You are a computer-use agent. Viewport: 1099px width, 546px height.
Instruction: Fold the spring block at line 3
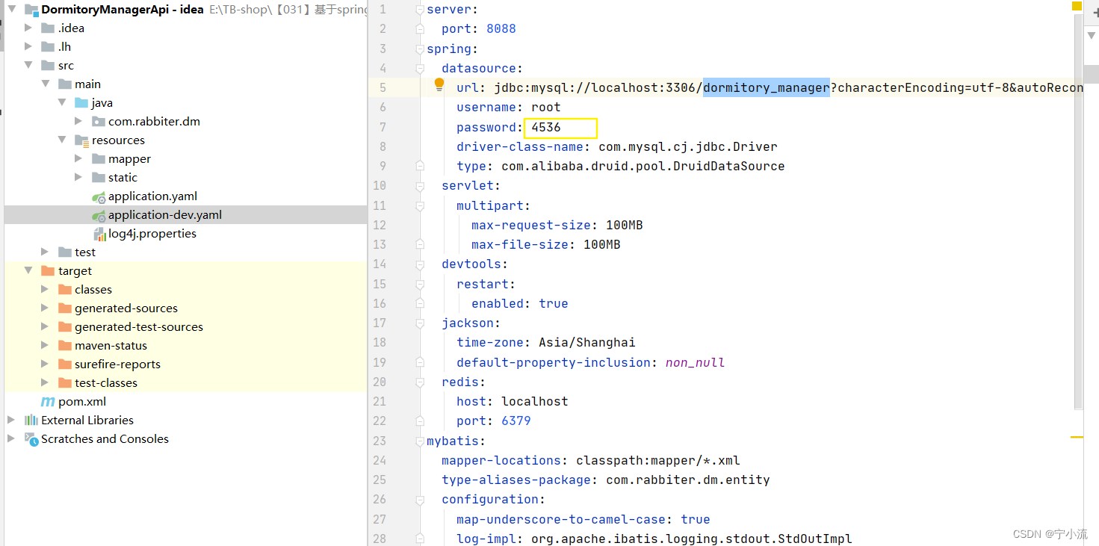pos(419,49)
